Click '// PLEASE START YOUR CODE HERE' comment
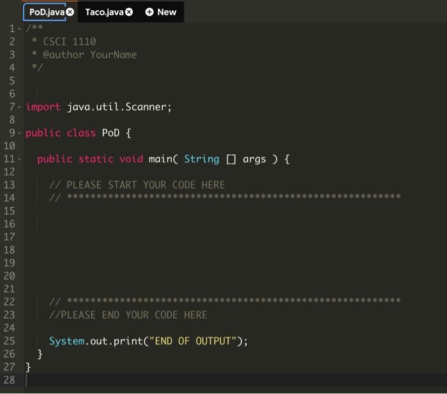Viewport: 447px width, 394px height. click(x=137, y=185)
